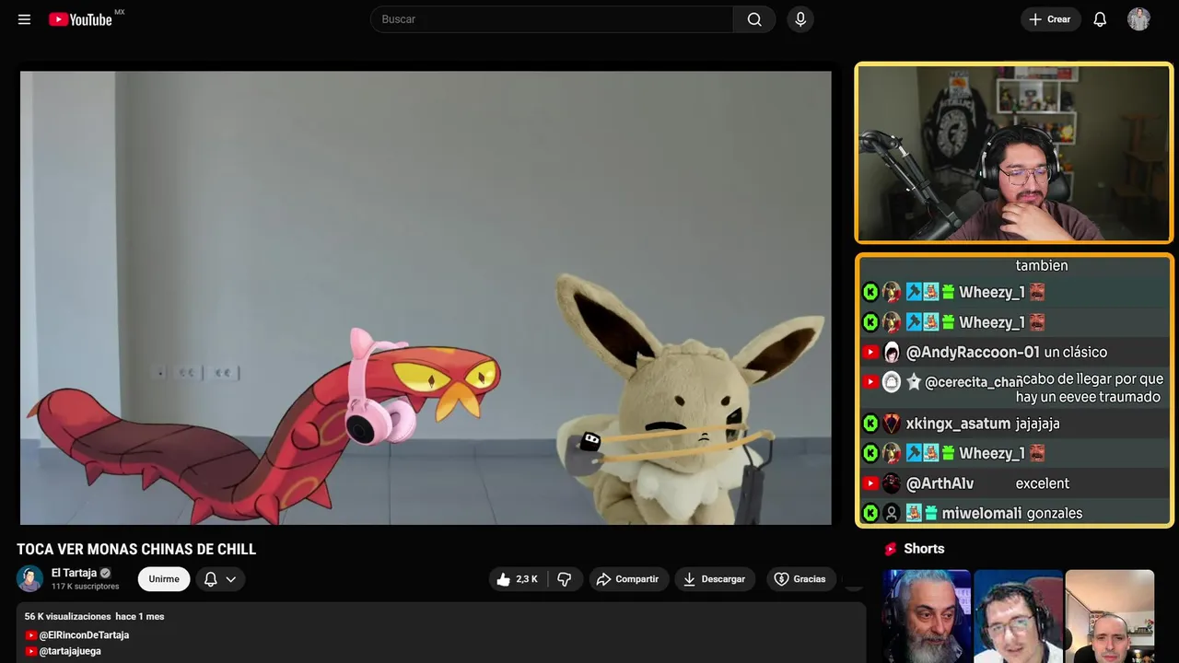Open El Tartaja channel avatar
Screen dimensions: 1179x663
point(29,579)
